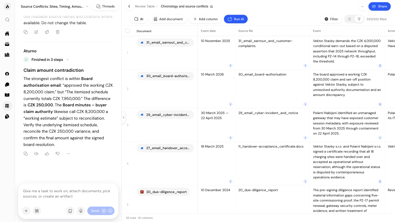
Task: Play response aloud with speaker icon
Action: (36, 154)
